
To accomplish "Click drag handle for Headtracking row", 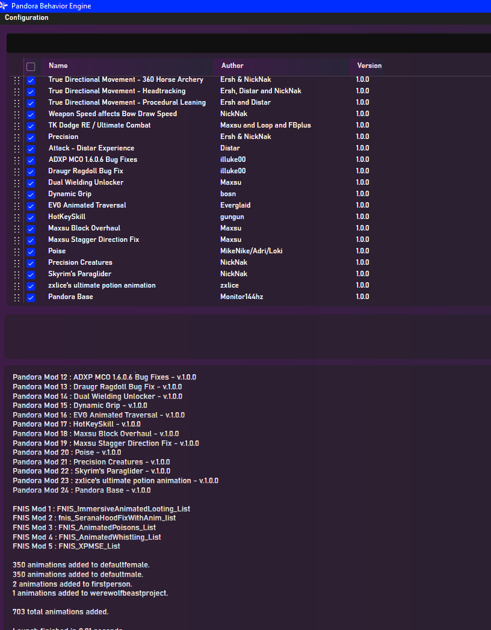I will point(16,92).
